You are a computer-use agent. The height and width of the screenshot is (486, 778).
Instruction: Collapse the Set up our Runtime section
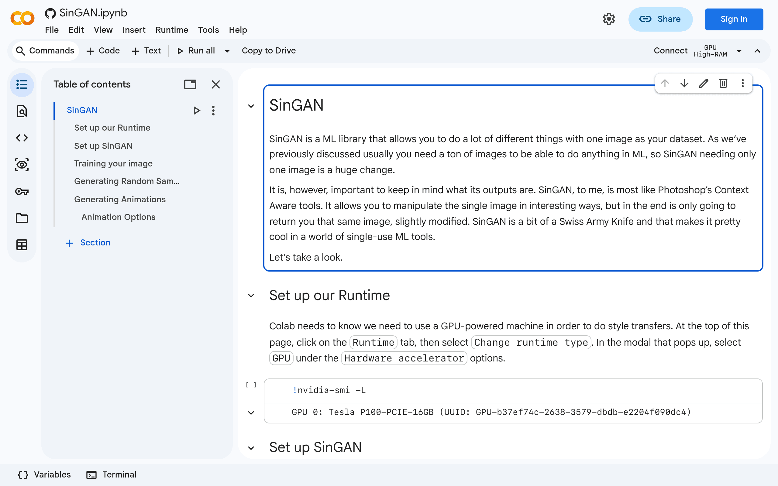click(x=251, y=296)
